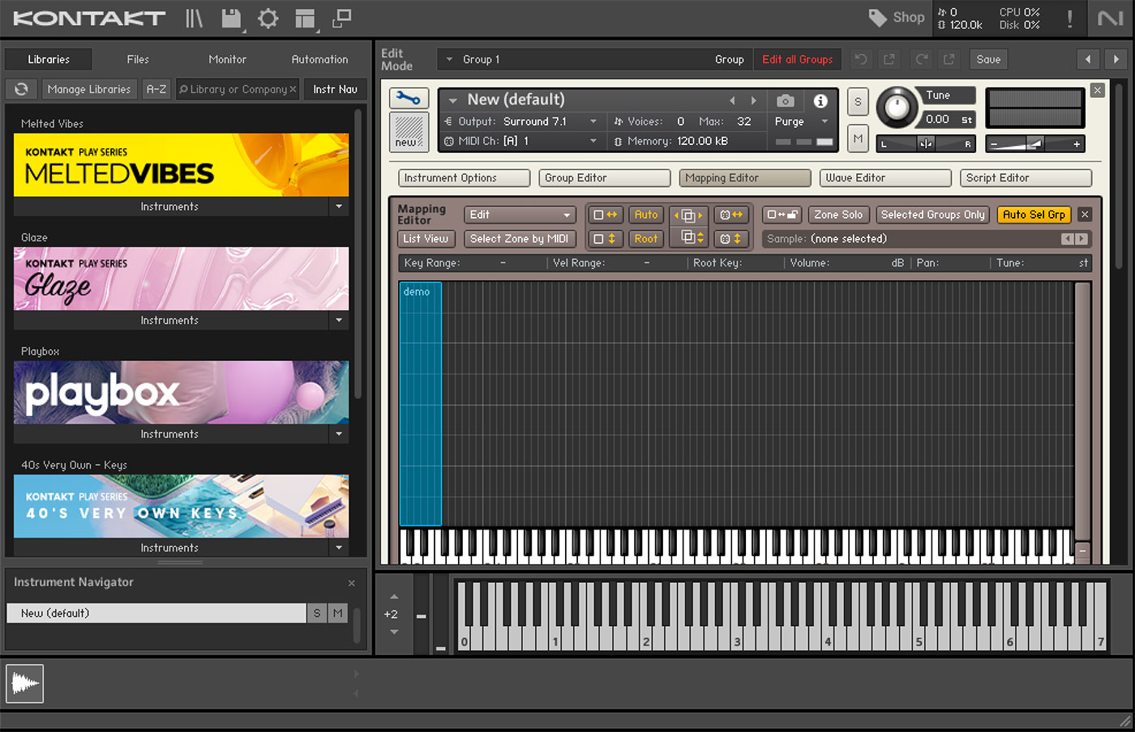Click the instrument 'new' icon thumbnail
The width and height of the screenshot is (1135, 732).
pos(409,131)
